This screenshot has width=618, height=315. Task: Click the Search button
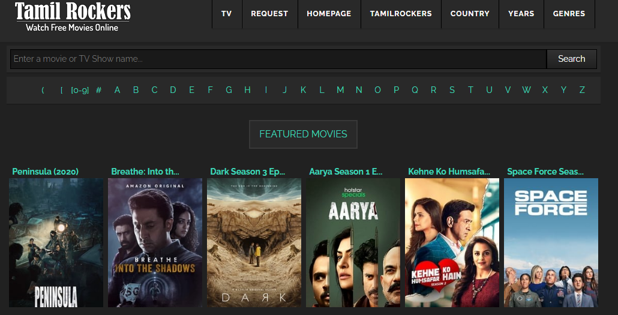point(571,59)
